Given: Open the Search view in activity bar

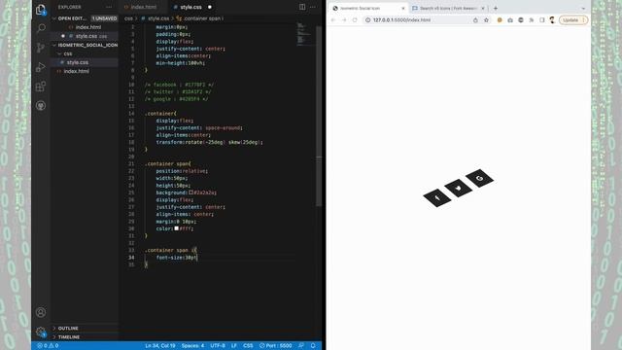Looking at the screenshot, I should [41, 28].
